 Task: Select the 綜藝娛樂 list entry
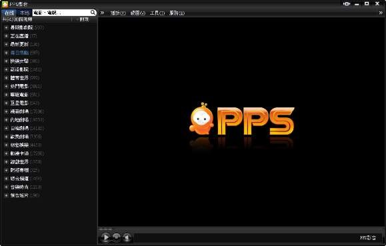[x=26, y=145]
